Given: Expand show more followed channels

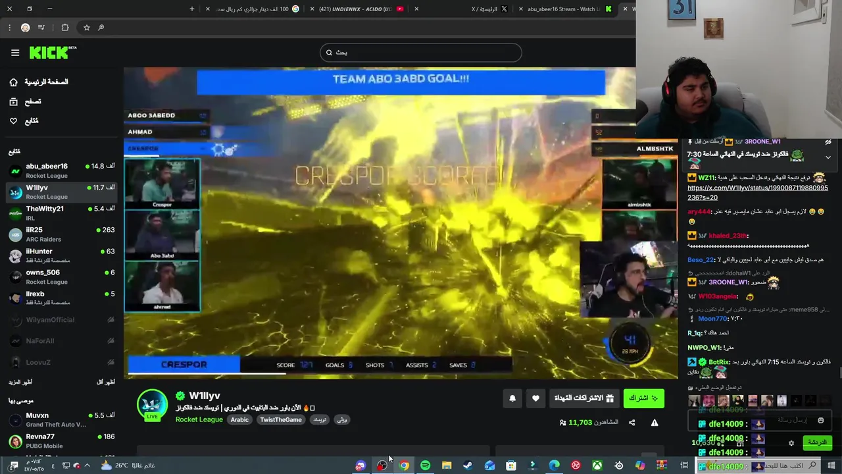Looking at the screenshot, I should [20, 382].
